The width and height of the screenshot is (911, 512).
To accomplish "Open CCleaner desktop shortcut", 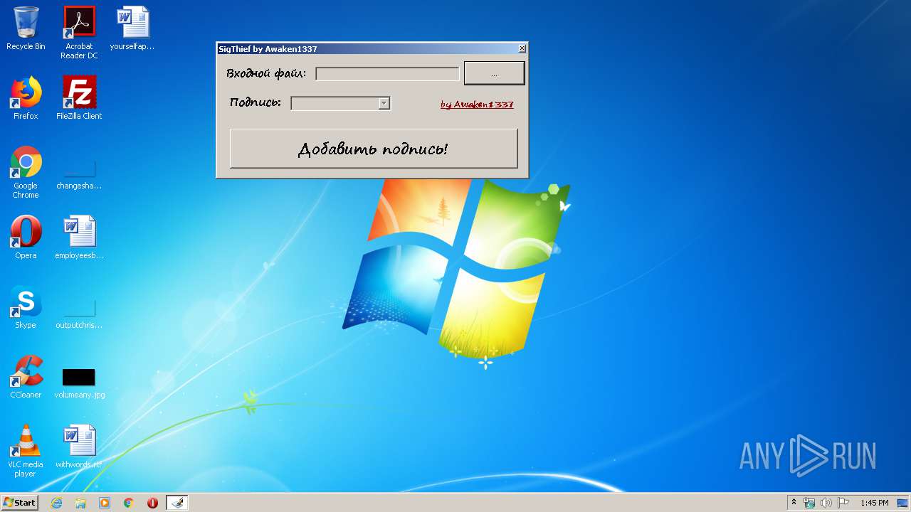I will 26,377.
